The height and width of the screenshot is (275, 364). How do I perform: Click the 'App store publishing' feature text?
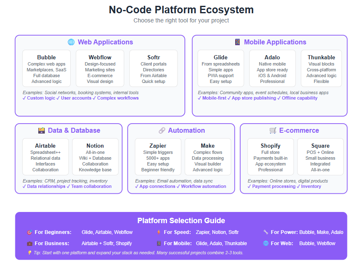(x=254, y=98)
